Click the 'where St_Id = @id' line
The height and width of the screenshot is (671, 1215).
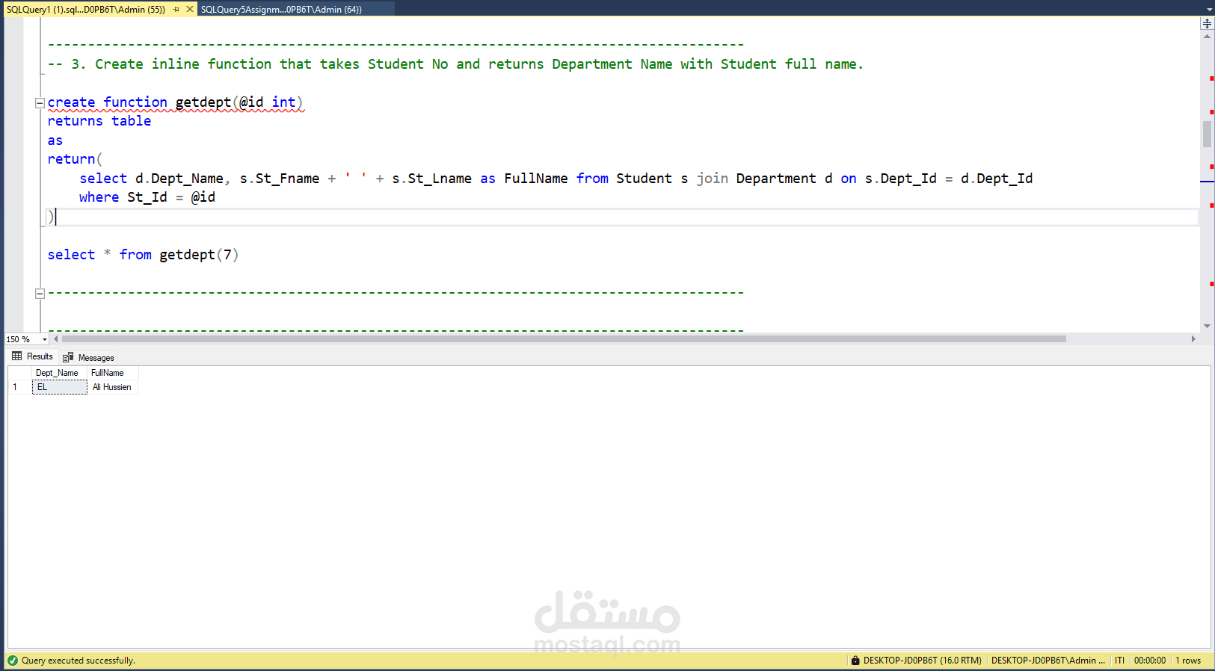point(147,197)
